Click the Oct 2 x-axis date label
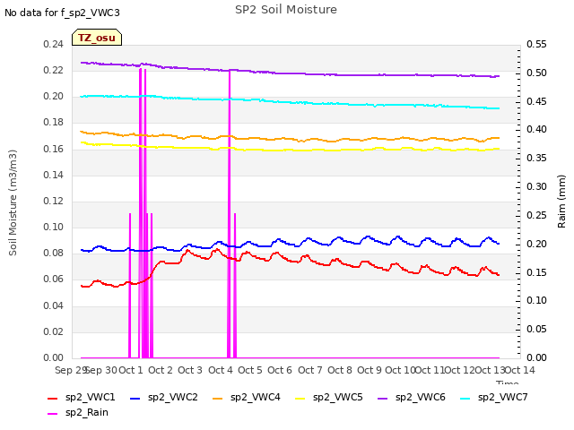This screenshot has height=430, width=574. tap(161, 370)
